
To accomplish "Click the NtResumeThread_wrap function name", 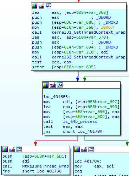I will [45, 166].
